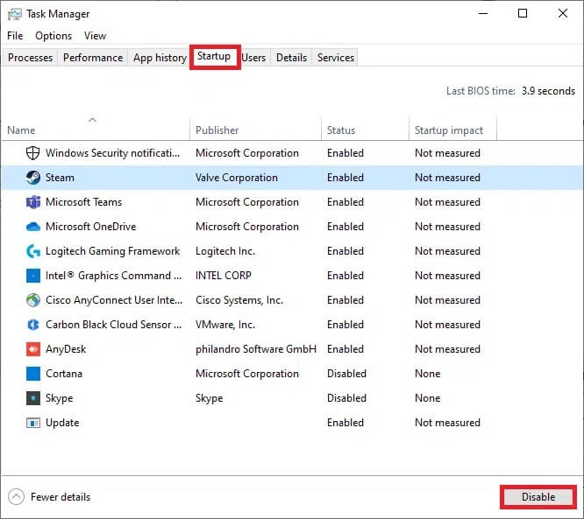The image size is (584, 519).
Task: Select the Startup tab
Action: coord(214,56)
